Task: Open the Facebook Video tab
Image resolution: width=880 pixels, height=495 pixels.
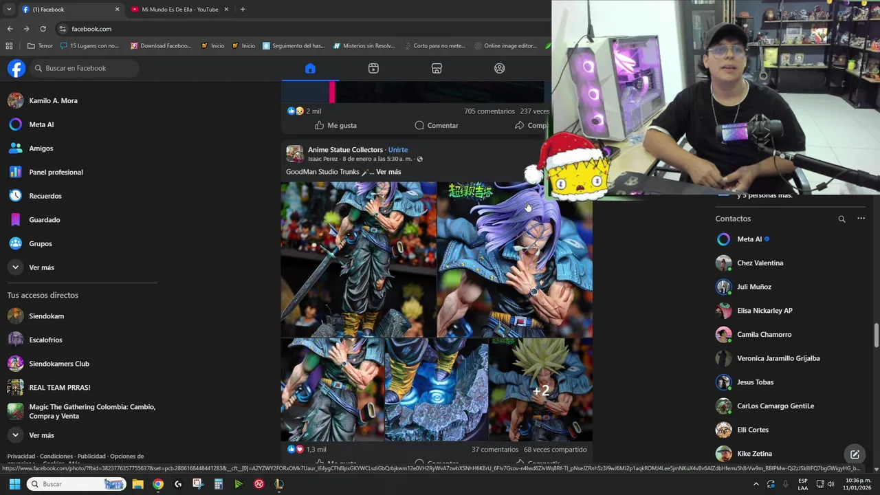Action: coord(373,68)
